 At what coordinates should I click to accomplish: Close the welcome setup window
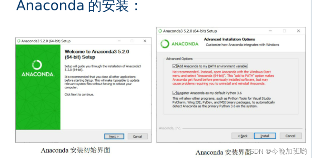click(x=145, y=41)
